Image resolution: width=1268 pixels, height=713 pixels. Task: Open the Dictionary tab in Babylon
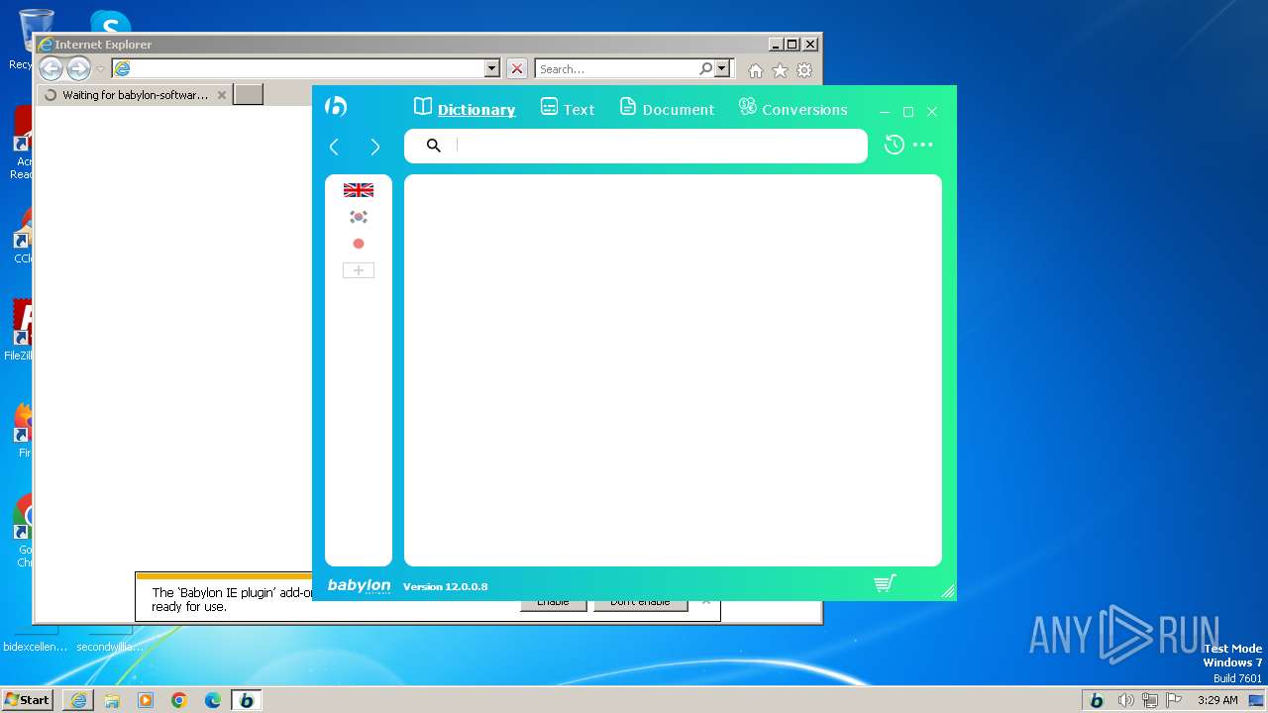point(465,109)
